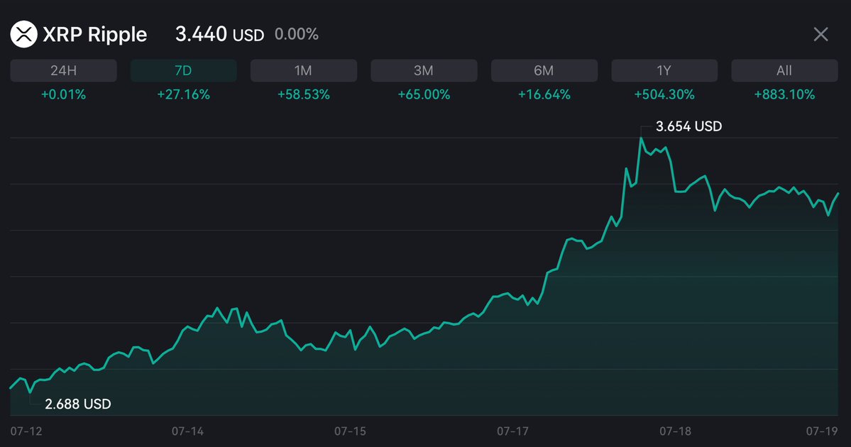The height and width of the screenshot is (447, 851).
Task: Click the +58.53% 1M change value
Action: [303, 94]
